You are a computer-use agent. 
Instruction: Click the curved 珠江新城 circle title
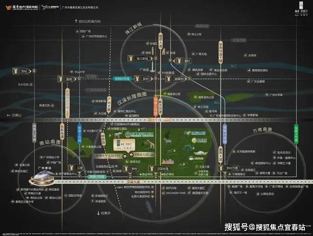pyautogui.click(x=134, y=28)
